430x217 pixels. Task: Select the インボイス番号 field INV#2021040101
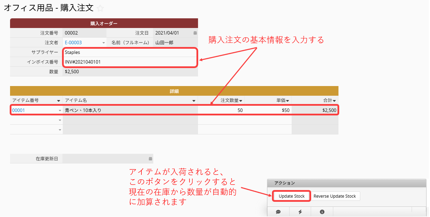pos(130,62)
